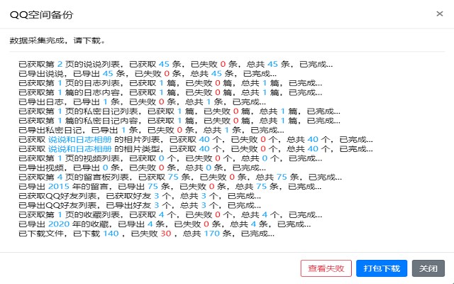Click the gray 关闭 button
The image size is (454, 284).
(x=428, y=268)
